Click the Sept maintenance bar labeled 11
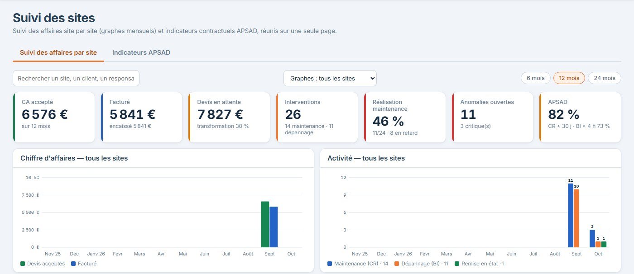The height and width of the screenshot is (274, 634). 571,215
